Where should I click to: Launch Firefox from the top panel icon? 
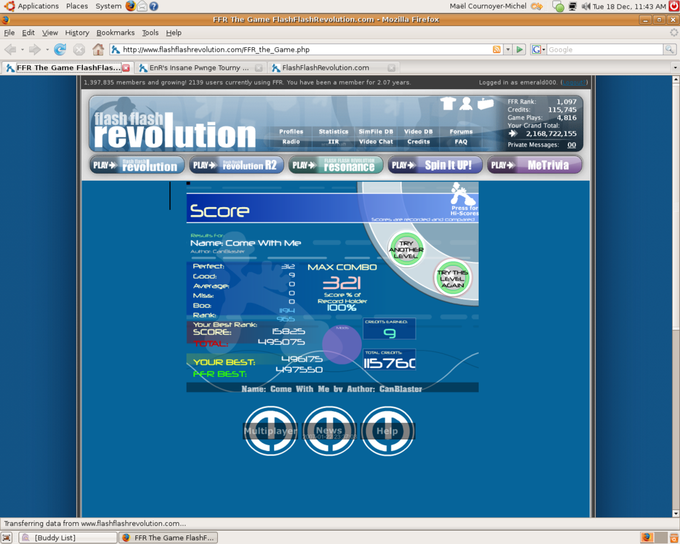click(x=130, y=6)
